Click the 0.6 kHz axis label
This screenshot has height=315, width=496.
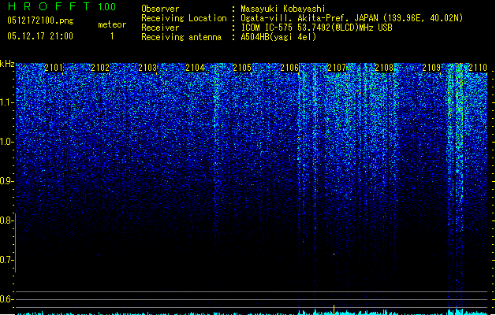click(x=6, y=299)
